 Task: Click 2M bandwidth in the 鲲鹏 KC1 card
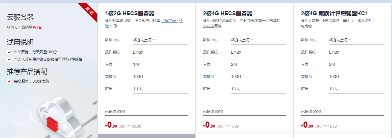pyautogui.click(x=332, y=64)
